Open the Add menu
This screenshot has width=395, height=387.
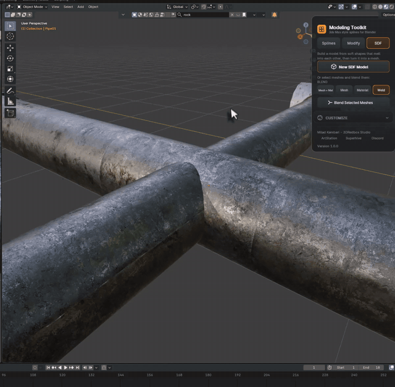(81, 7)
